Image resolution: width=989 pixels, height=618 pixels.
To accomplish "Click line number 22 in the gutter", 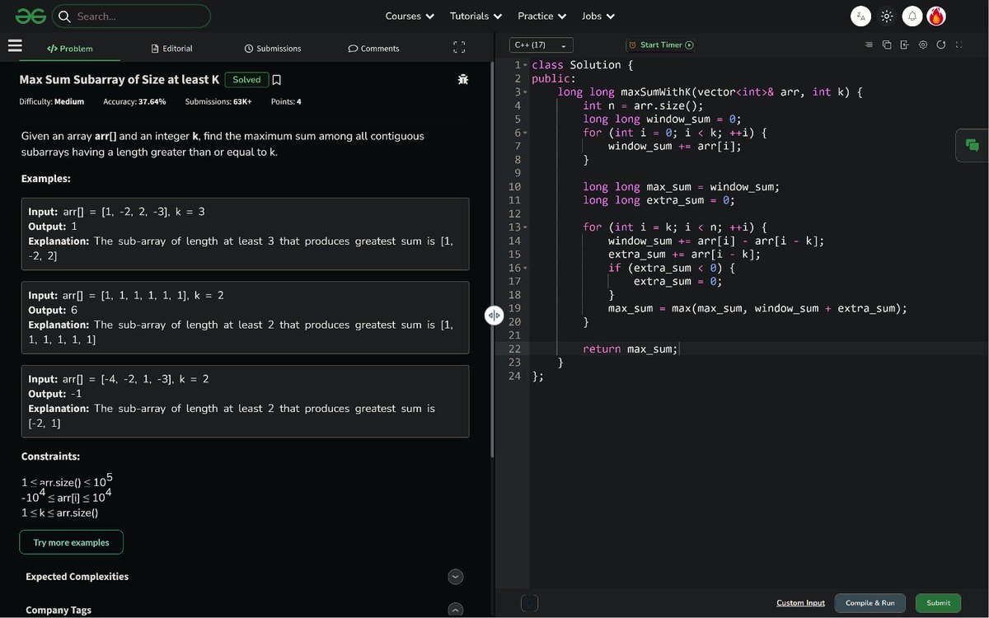I will tap(514, 349).
